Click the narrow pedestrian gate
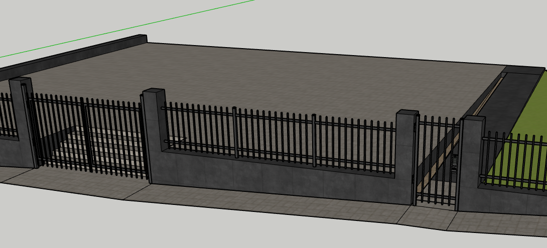The width and height of the screenshot is (547, 248). click(436, 160)
